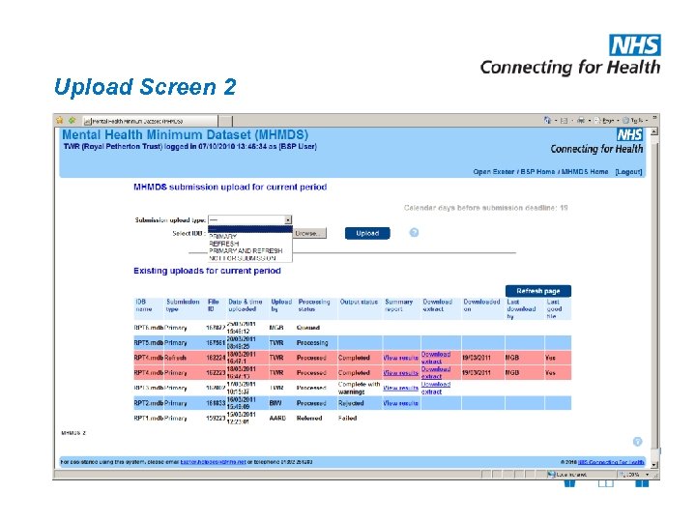This screenshot has width=696, height=522.
Task: Click the help icon at page bottom right
Action: coord(637,441)
